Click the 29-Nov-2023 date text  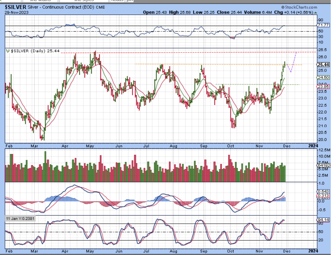tap(16, 12)
